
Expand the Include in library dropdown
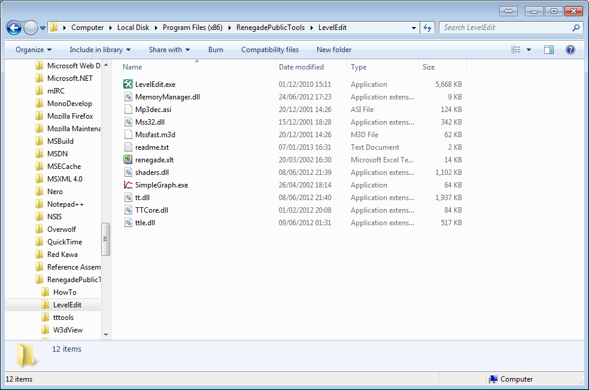(x=99, y=50)
